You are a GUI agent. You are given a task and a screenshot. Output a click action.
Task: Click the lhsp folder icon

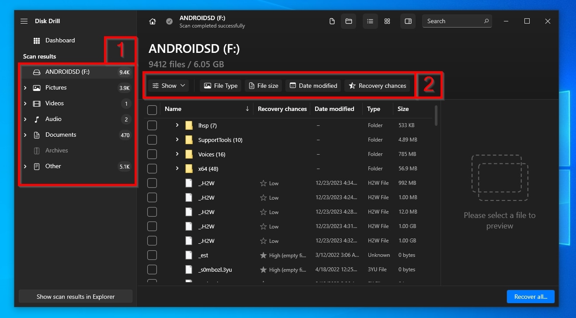[189, 126]
